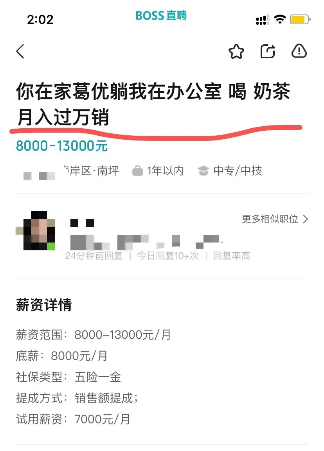Viewport: 324px width, 451px height.
Task: Open the 薪资详情 section heading
Action: pyautogui.click(x=44, y=305)
